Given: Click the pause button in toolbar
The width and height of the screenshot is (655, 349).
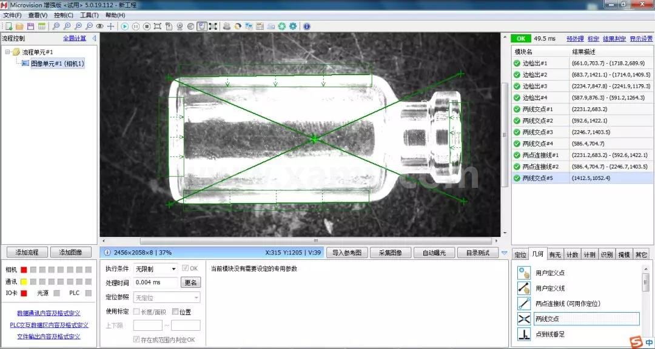Looking at the screenshot, I should [136, 26].
